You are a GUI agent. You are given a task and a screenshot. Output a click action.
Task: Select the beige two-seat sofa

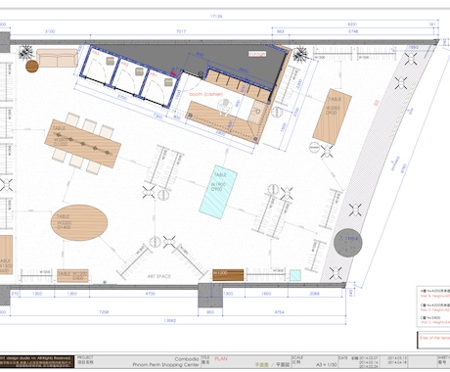pyautogui.click(x=57, y=58)
